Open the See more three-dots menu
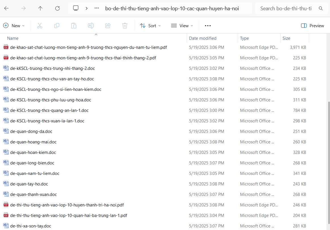The image size is (330, 230). (x=208, y=26)
